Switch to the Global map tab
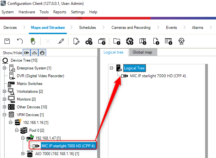The image size is (216, 158). point(142,52)
